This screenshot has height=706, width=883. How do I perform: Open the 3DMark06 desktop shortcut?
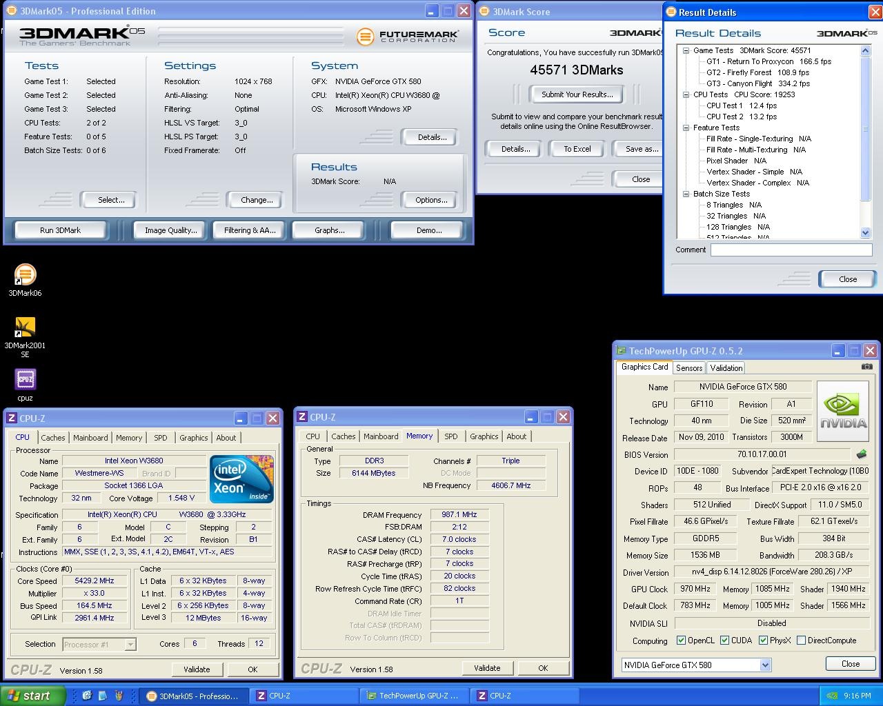[25, 280]
